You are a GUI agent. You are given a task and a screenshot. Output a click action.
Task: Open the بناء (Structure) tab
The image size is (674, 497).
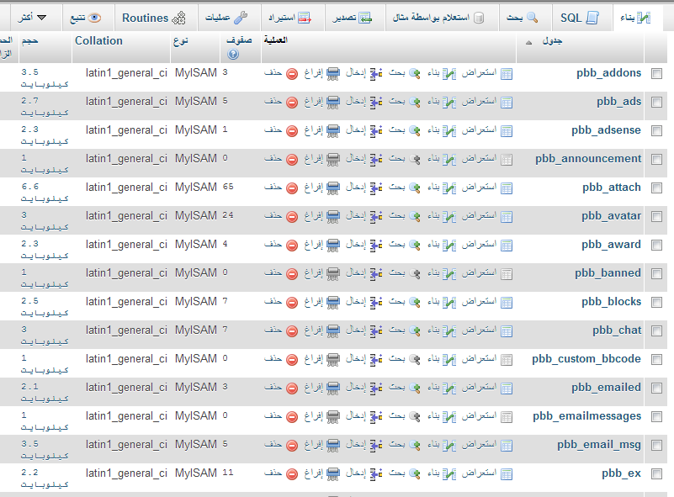pyautogui.click(x=635, y=18)
